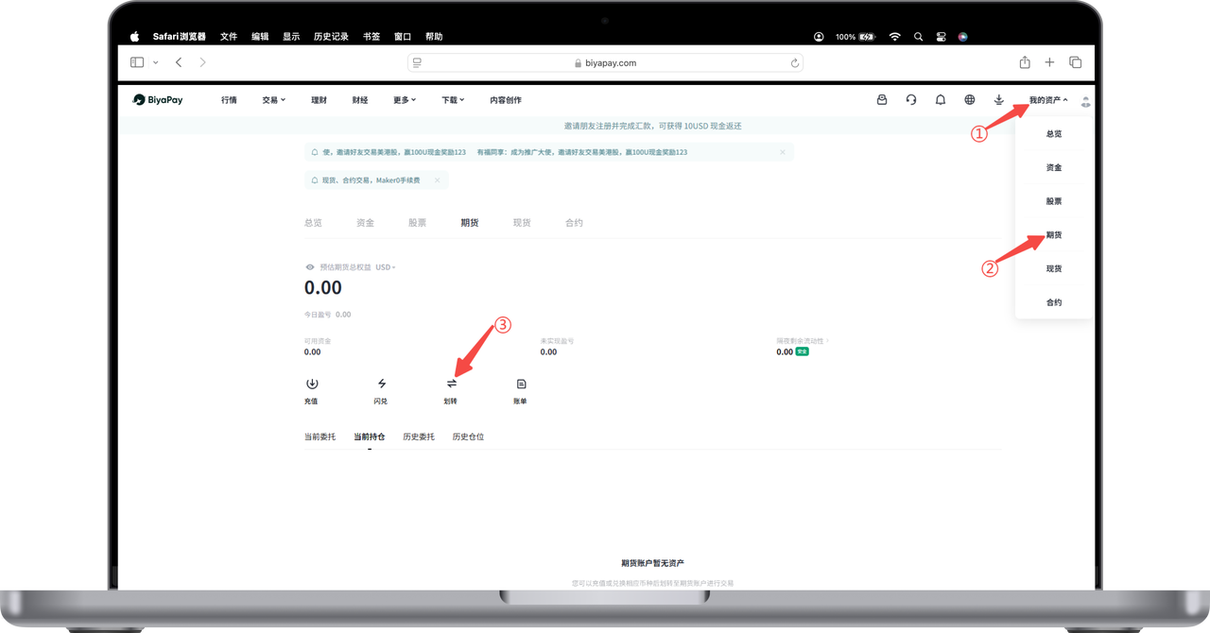
Task: Click the customer support headset icon
Action: click(x=911, y=100)
